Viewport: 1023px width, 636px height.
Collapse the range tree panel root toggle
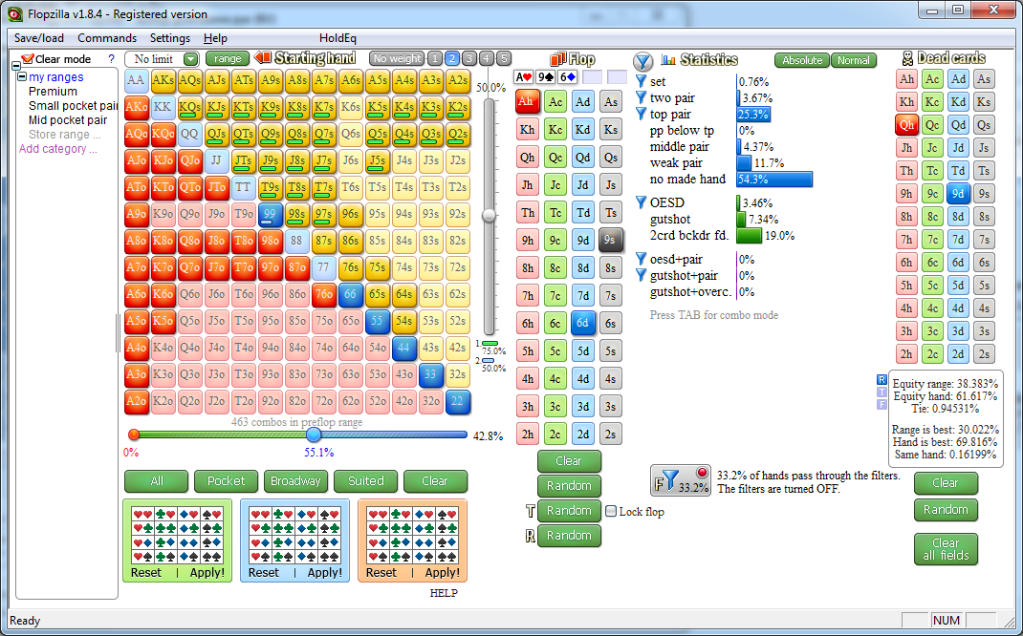coord(16,66)
